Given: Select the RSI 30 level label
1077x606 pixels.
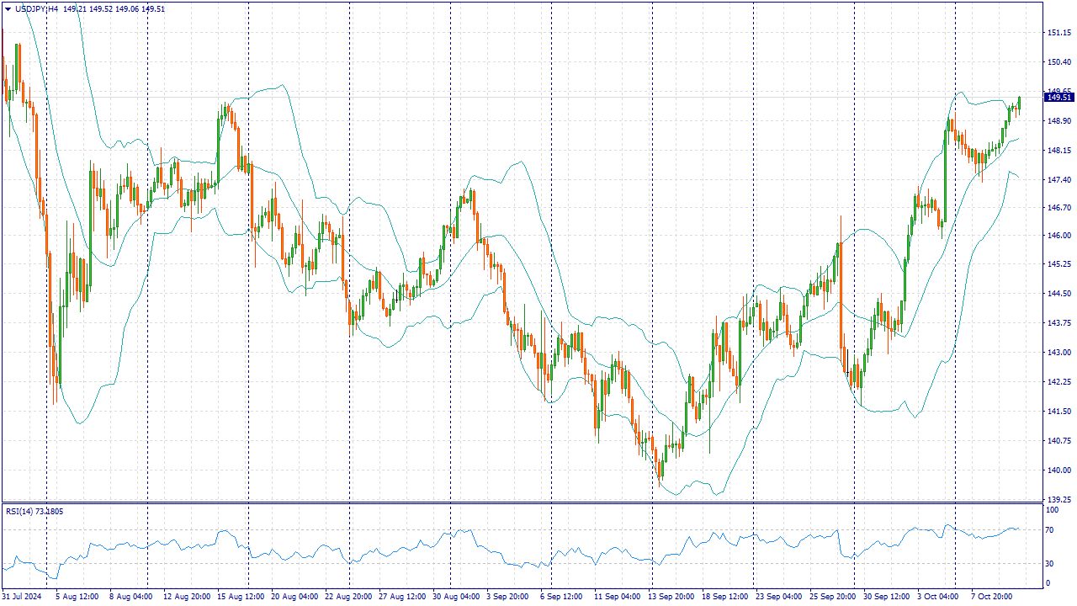Looking at the screenshot, I should click(1050, 564).
